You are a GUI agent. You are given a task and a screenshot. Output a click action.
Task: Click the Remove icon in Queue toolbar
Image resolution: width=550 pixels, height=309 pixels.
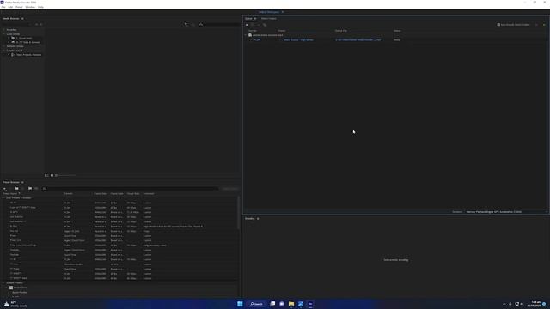pyautogui.click(x=259, y=25)
